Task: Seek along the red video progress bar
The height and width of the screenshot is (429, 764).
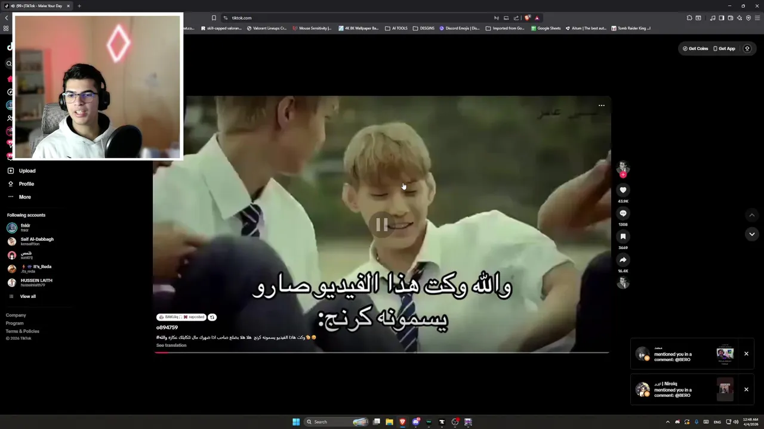Action: coord(381,353)
